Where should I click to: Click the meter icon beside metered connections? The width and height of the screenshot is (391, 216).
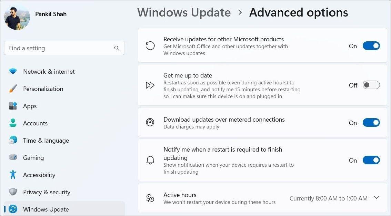click(x=150, y=122)
